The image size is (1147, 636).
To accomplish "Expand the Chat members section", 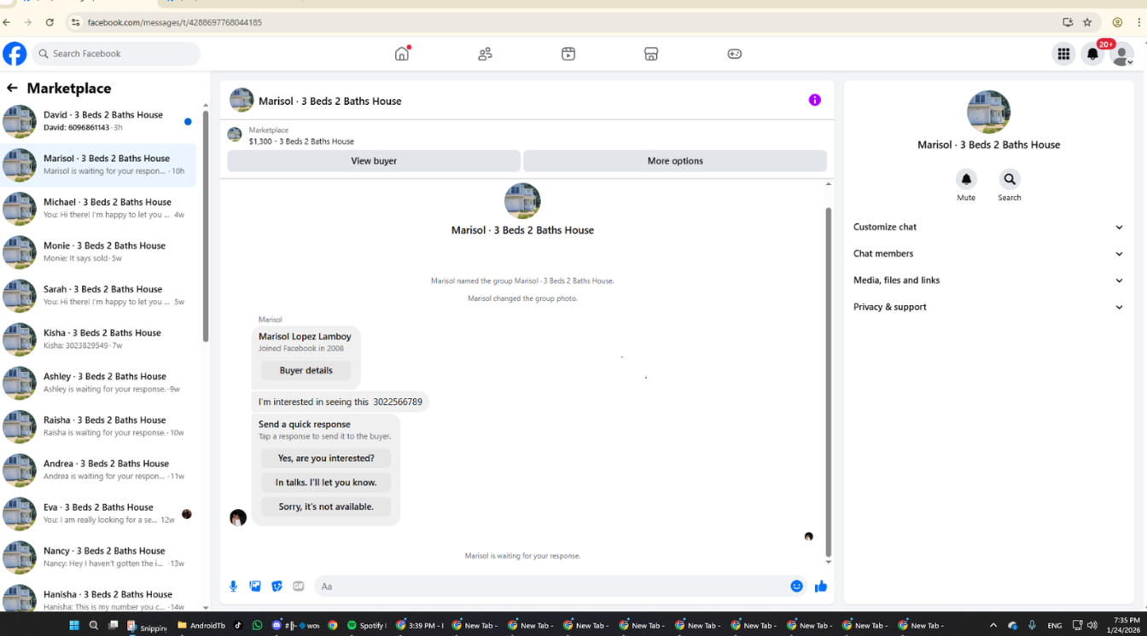I will coord(989,253).
